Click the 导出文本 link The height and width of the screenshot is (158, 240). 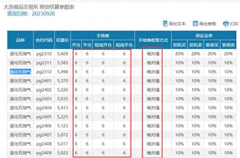(x=177, y=24)
